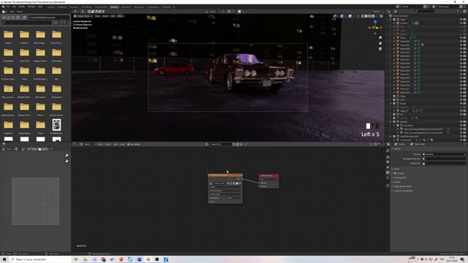Click outliner search field
The height and width of the screenshot is (263, 468).
(x=424, y=12)
